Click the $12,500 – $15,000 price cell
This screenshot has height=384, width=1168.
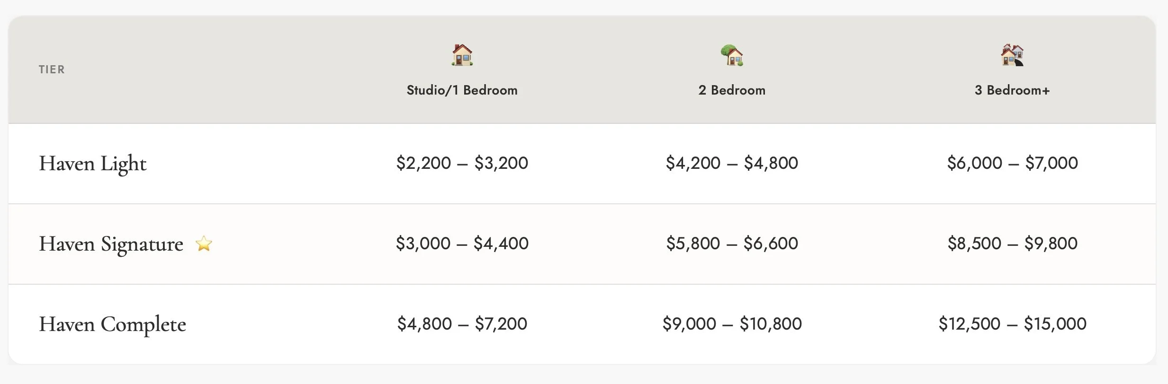[x=1012, y=324]
